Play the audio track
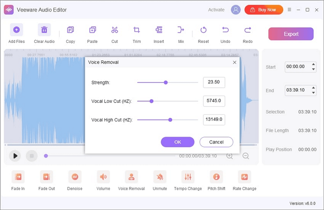 pos(15,156)
